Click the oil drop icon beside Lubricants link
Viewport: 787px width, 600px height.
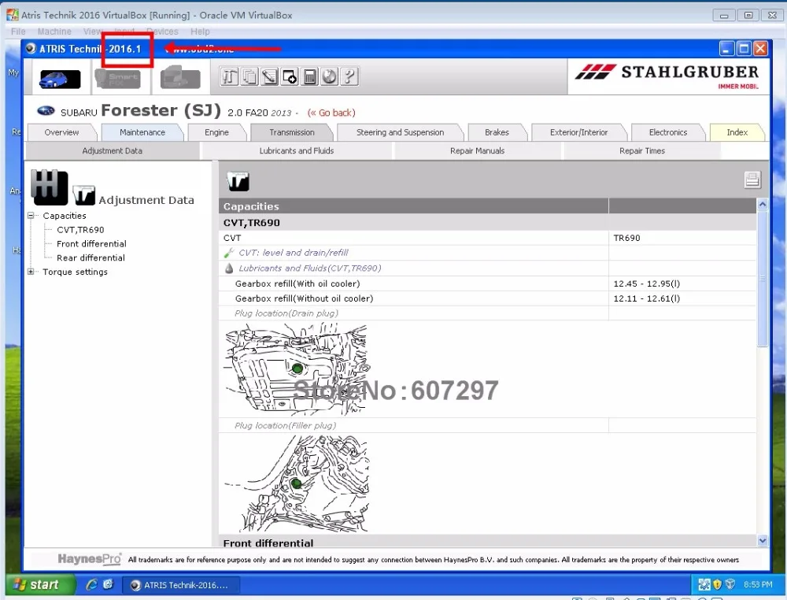coord(229,269)
